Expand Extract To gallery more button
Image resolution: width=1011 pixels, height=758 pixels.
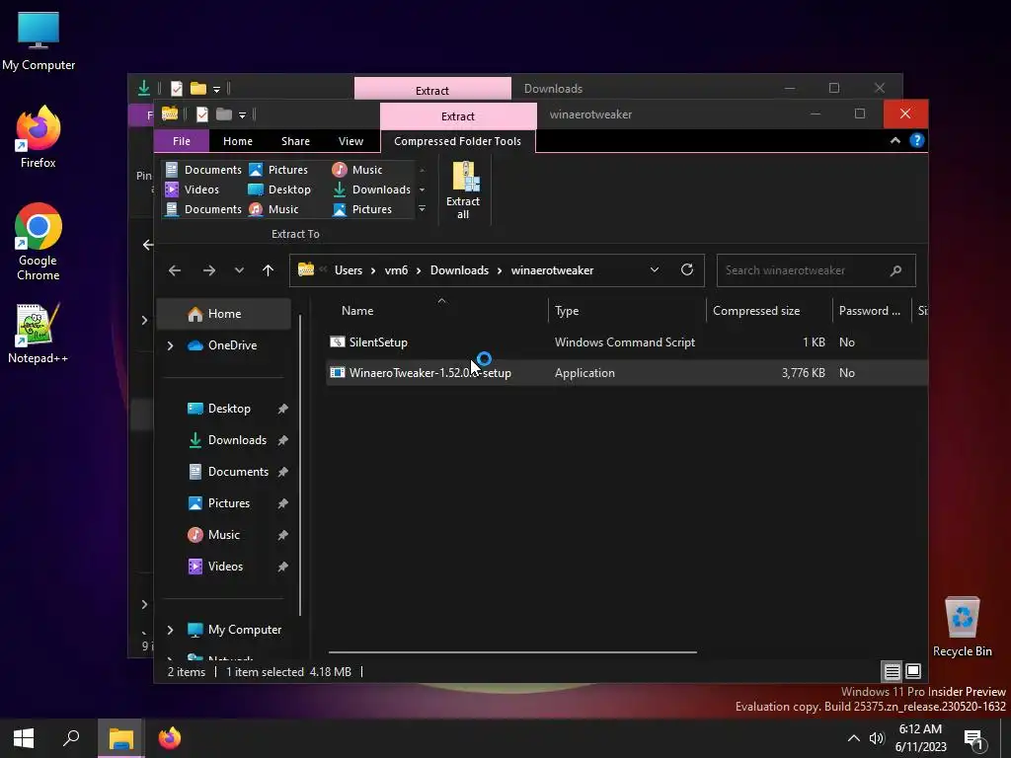(x=422, y=209)
